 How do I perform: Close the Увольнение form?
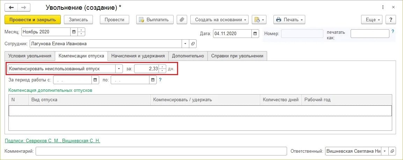[393, 7]
